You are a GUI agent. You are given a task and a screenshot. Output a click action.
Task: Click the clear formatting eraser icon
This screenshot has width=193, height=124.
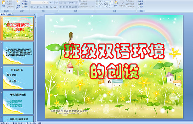click(57, 2)
